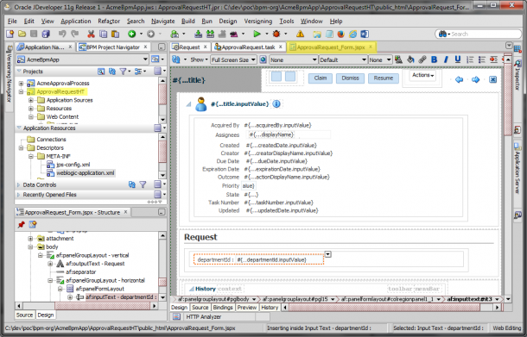Screen dimensions: 527x337
Task: Click the red pin icon in Structure panel
Action: point(22,224)
